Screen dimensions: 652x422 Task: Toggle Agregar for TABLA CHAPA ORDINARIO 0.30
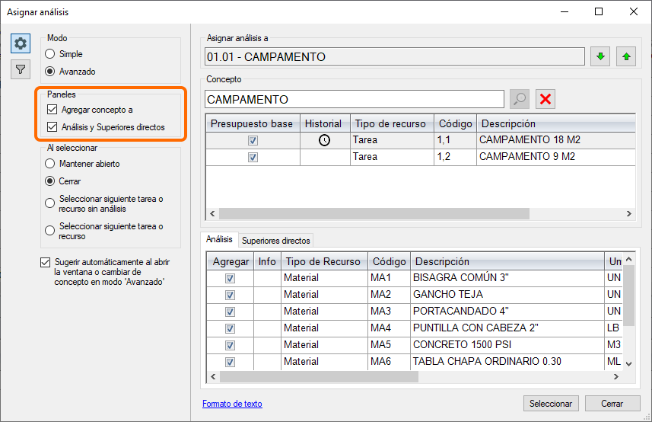coord(230,362)
